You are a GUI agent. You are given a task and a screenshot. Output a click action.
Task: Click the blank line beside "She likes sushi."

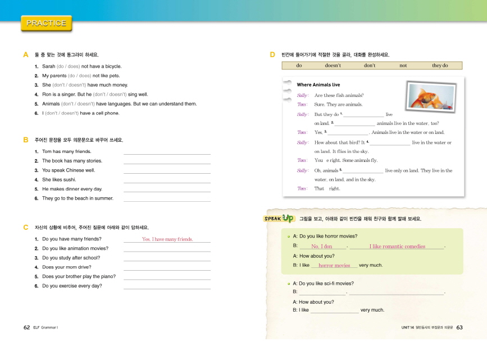pos(167,180)
